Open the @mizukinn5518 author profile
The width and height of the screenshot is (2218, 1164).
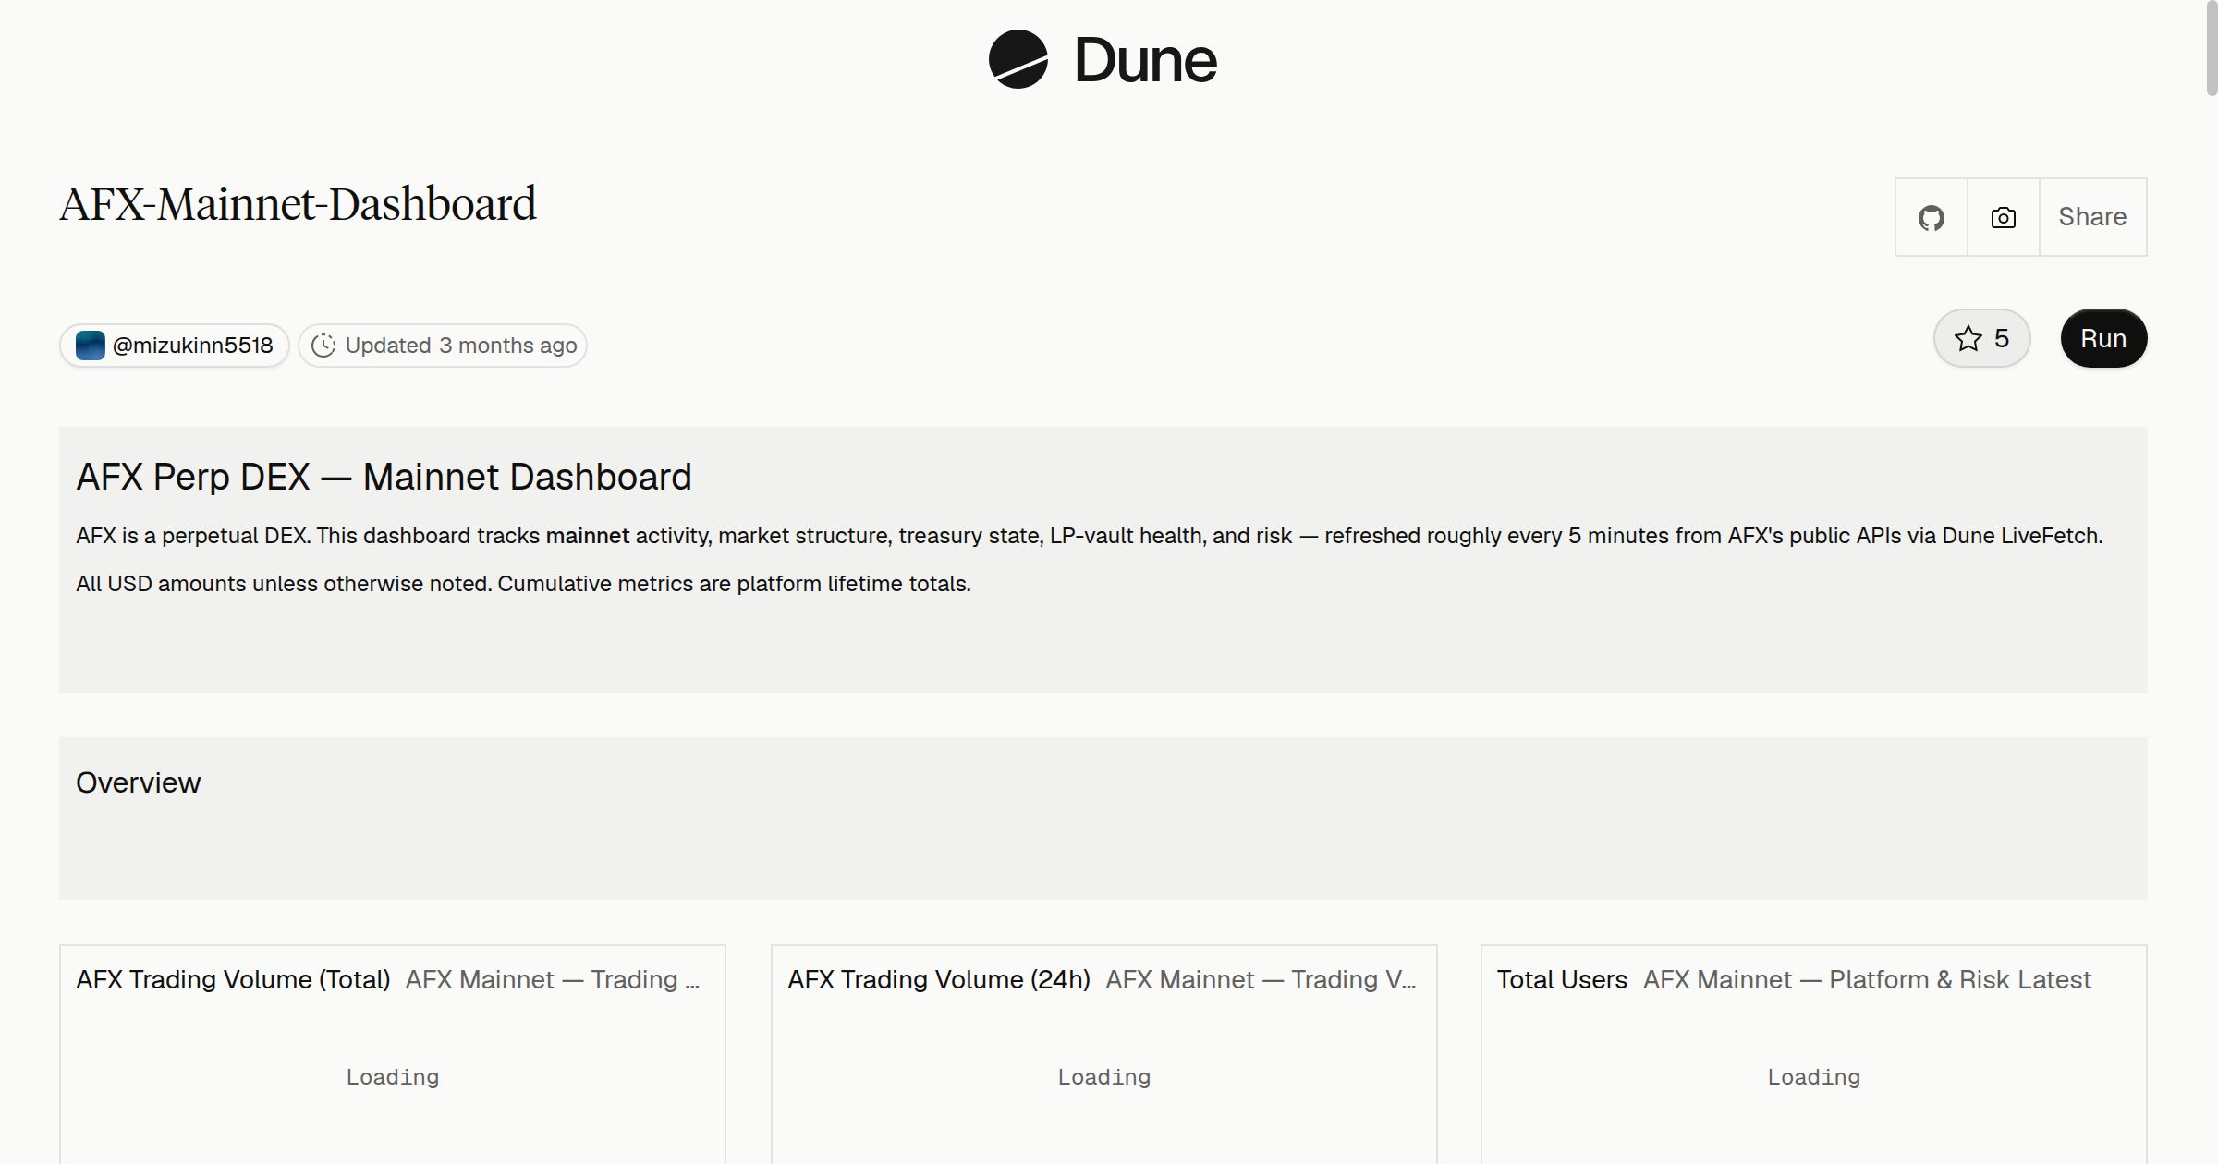click(x=175, y=346)
